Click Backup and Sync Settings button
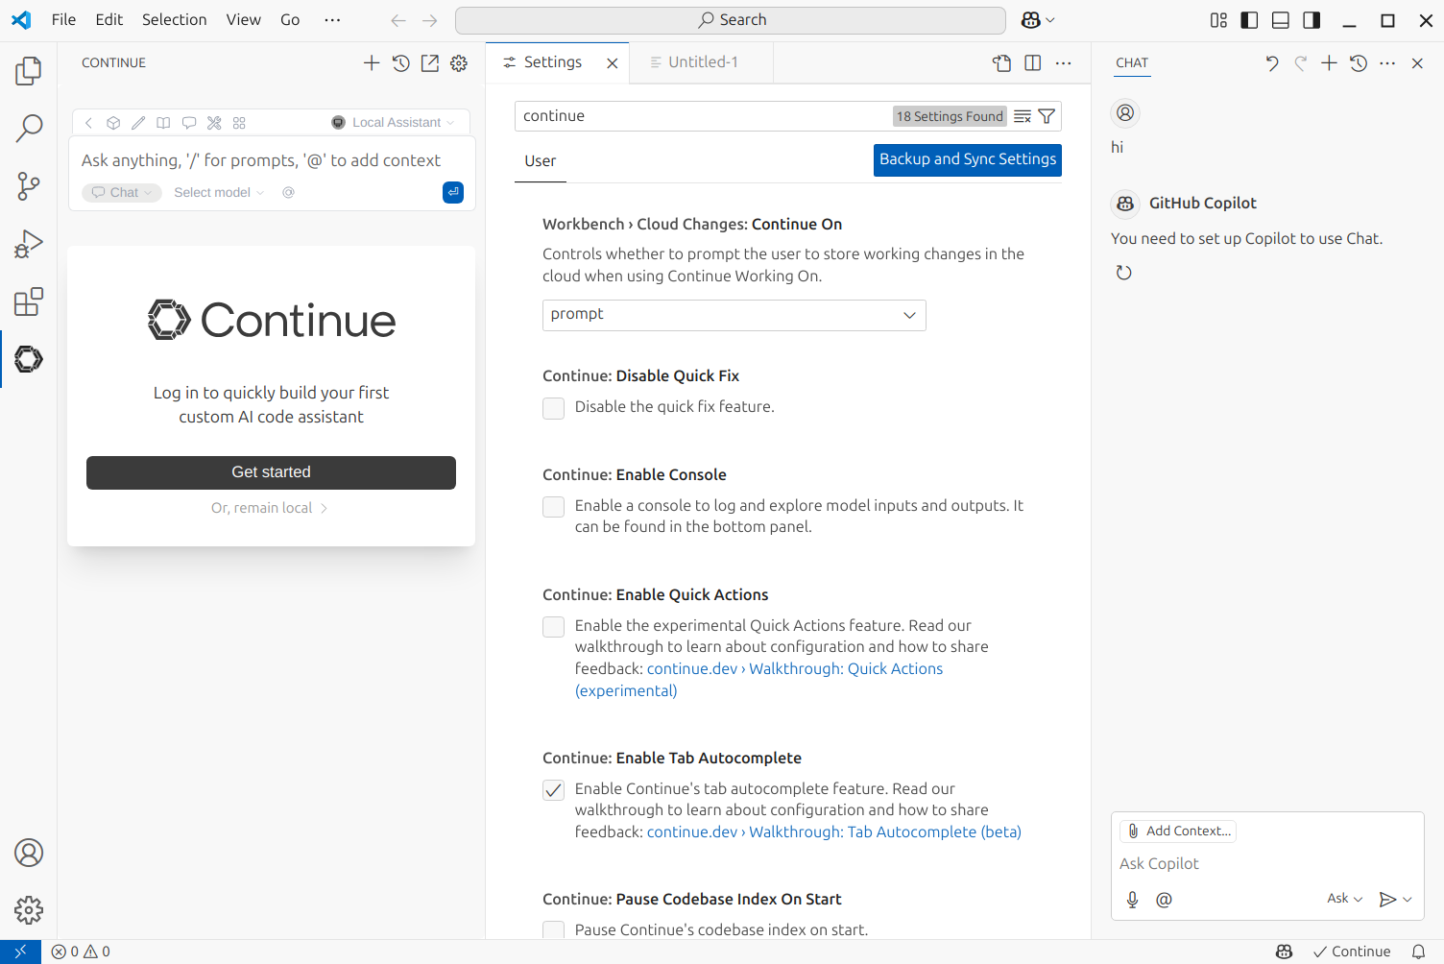This screenshot has height=964, width=1444. coord(968,159)
